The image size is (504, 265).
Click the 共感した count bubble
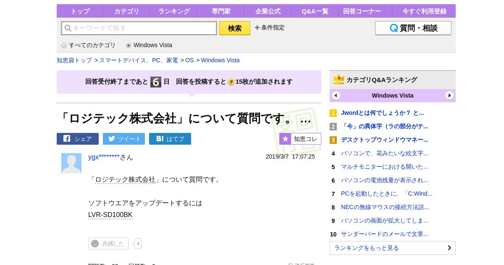(x=138, y=244)
